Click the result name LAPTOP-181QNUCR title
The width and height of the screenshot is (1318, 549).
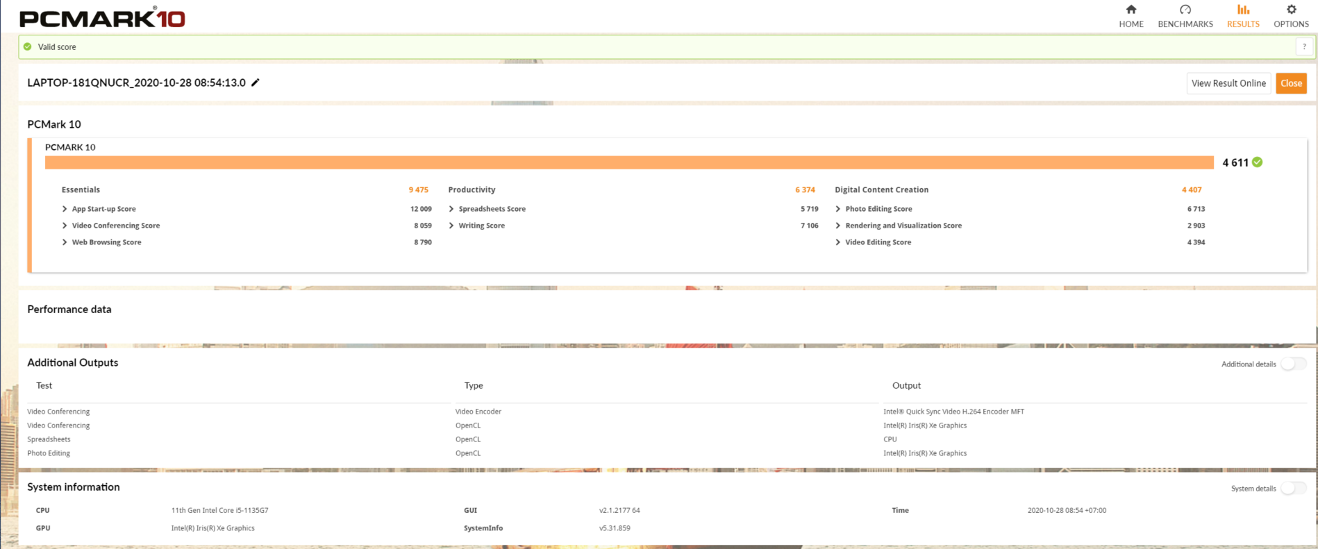136,83
